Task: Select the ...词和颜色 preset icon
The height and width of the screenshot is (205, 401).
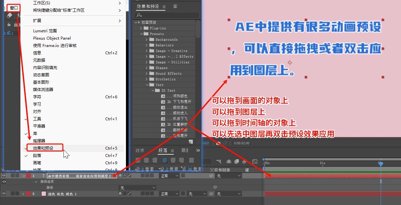Action: [x=163, y=96]
